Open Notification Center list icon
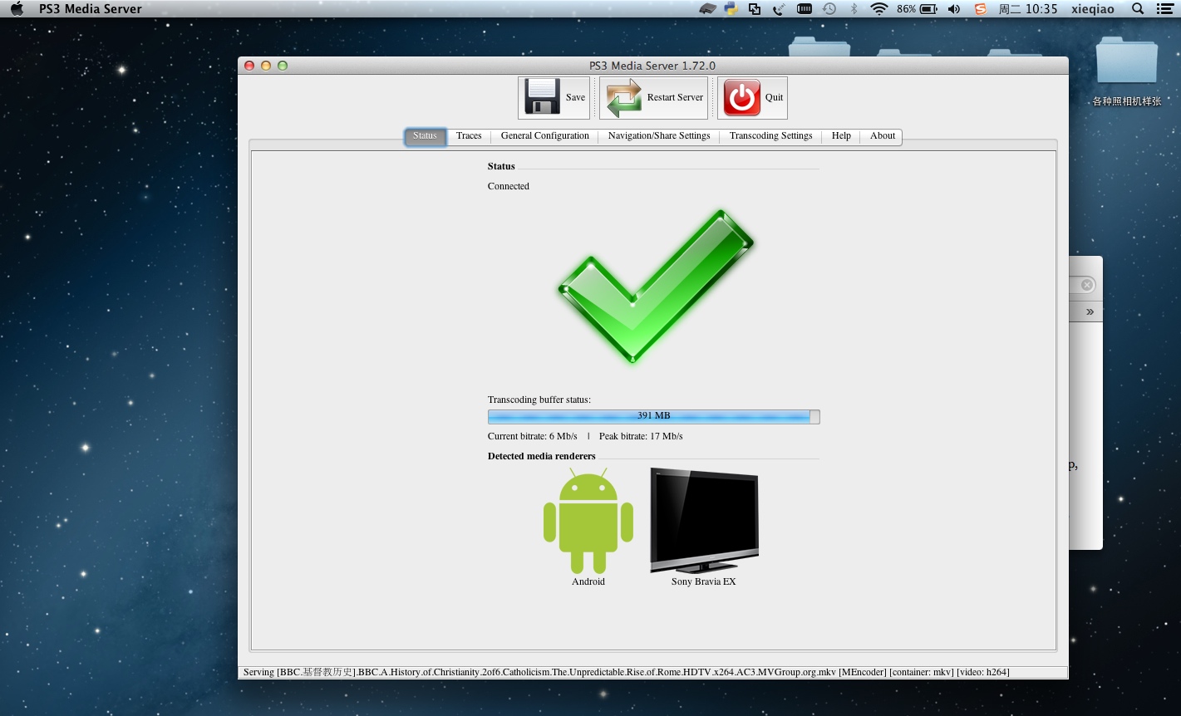Screen dimensions: 1181x716 tap(1164, 9)
